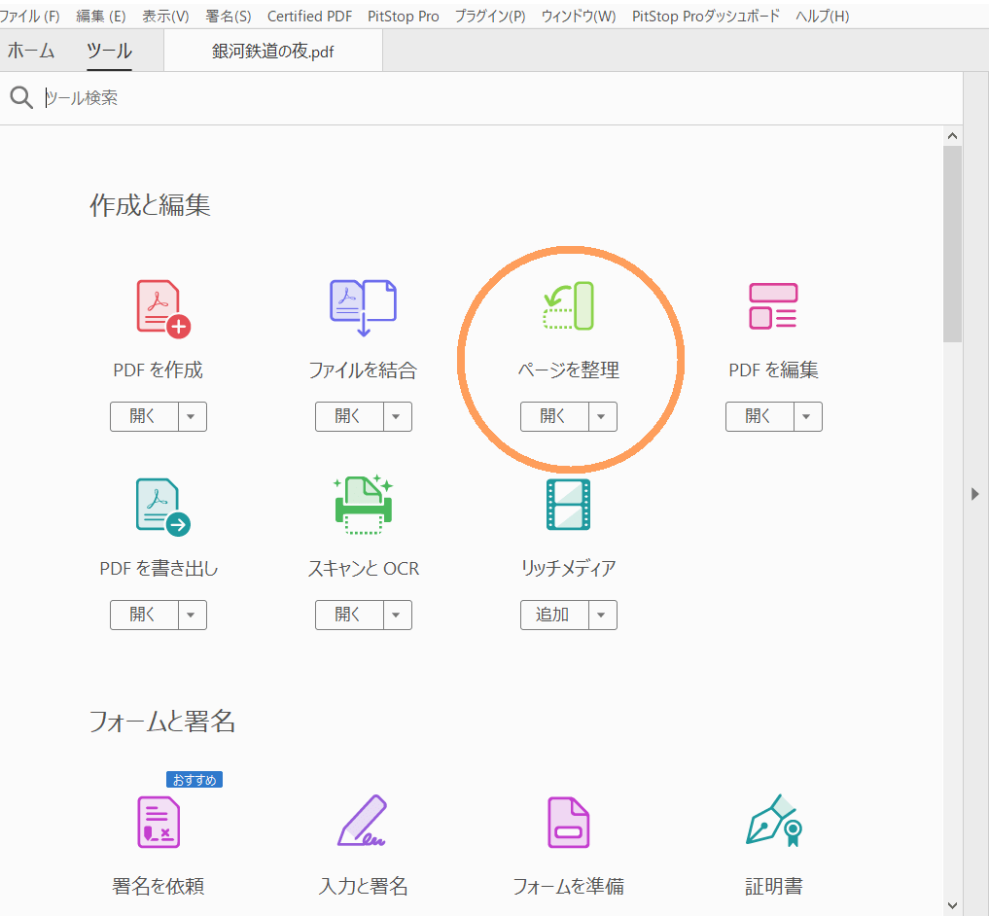Click the scrollbar down arrow

pos(952,906)
